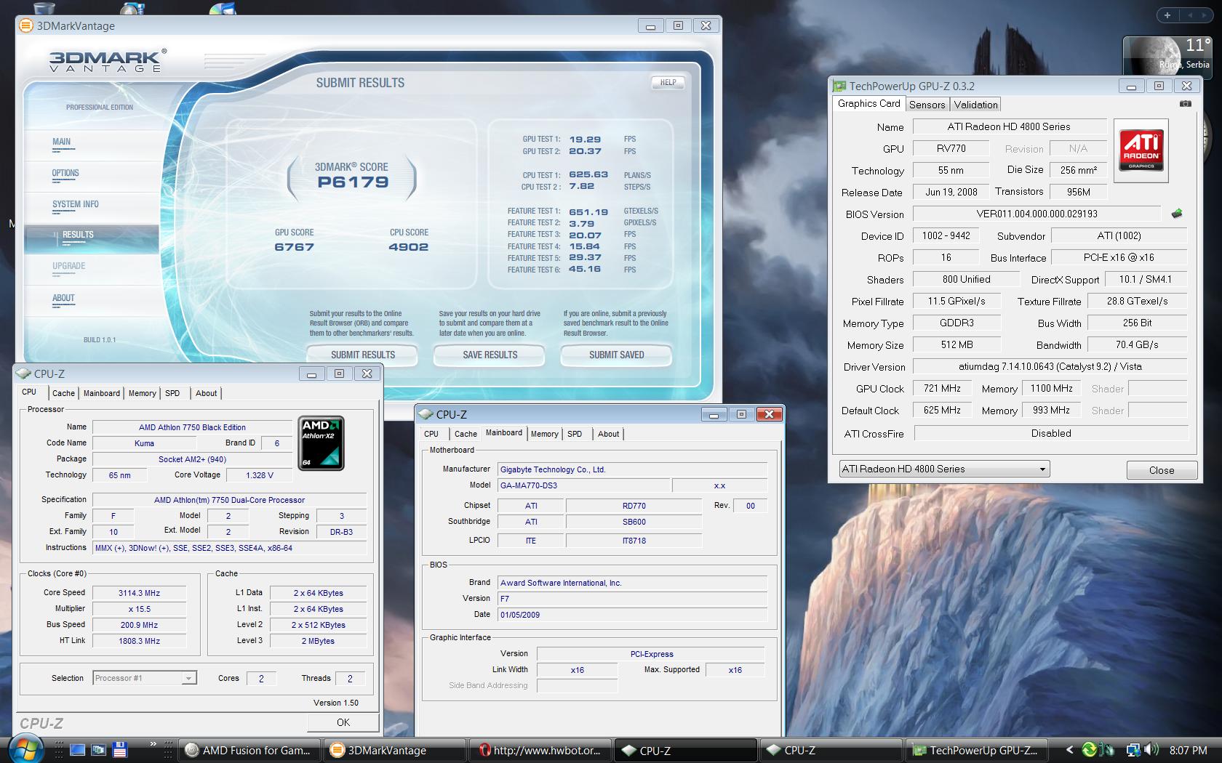Screen dimensions: 1222x763
Task: Click the sidebar add gadget plus button
Action: [1167, 15]
